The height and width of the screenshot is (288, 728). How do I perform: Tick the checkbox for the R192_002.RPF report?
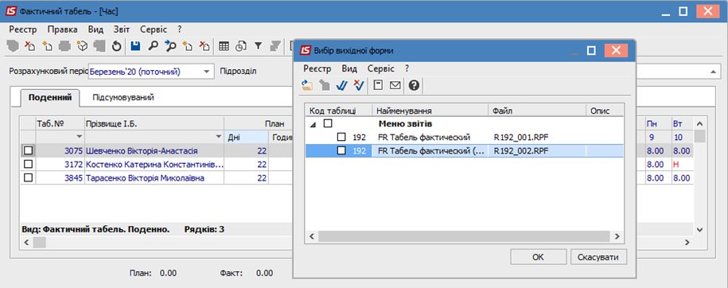pos(341,150)
